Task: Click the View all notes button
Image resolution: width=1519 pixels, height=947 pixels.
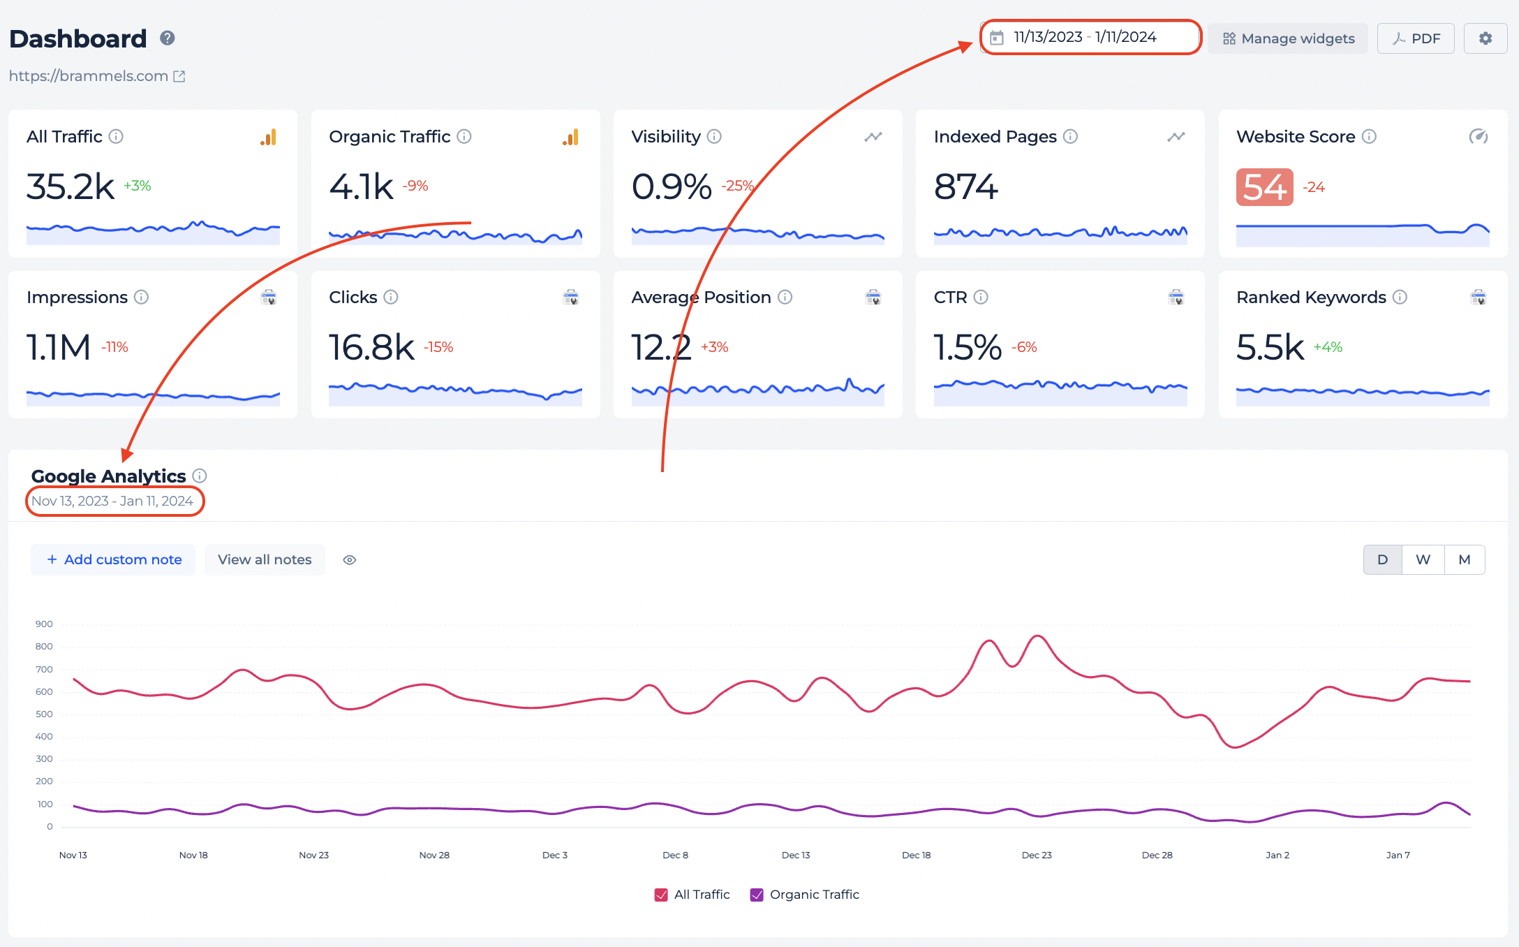Action: tap(265, 559)
